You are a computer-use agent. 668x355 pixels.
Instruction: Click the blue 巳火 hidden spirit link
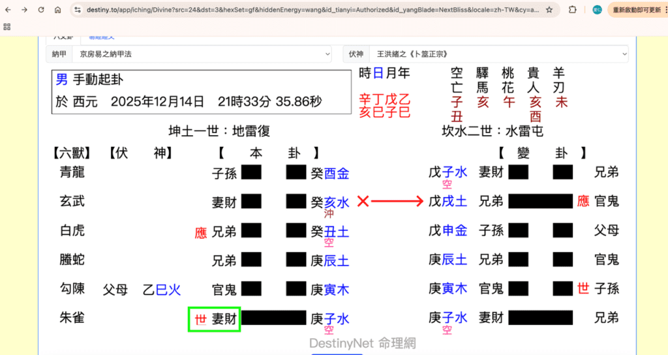(168, 289)
